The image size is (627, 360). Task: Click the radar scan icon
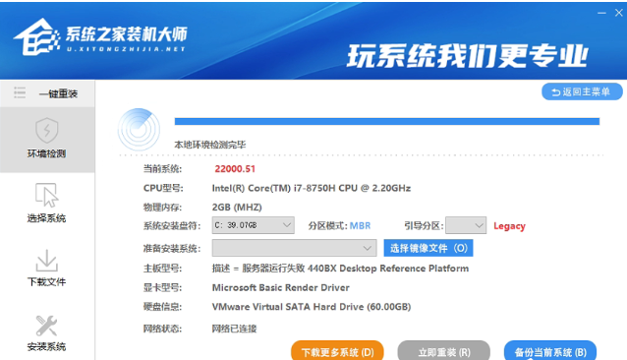click(139, 129)
